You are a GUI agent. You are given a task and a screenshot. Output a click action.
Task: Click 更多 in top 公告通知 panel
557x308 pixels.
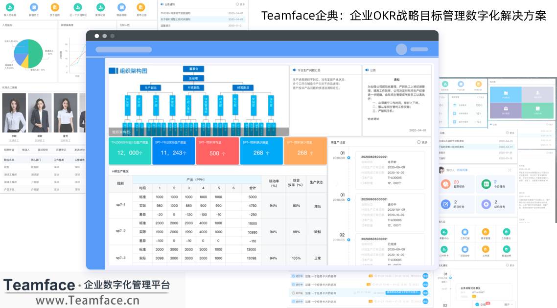pos(240,4)
